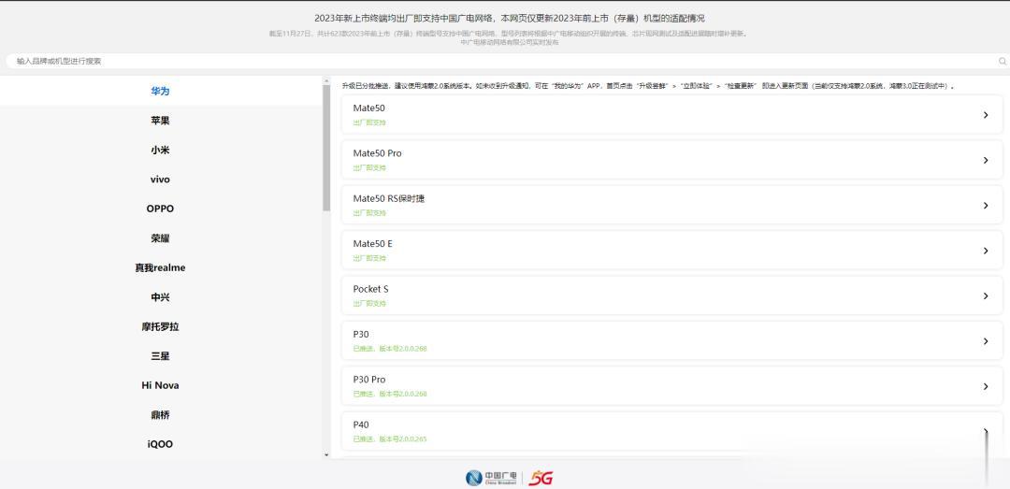Image resolution: width=1010 pixels, height=489 pixels.
Task: Expand the P40 row chevron
Action: click(986, 432)
